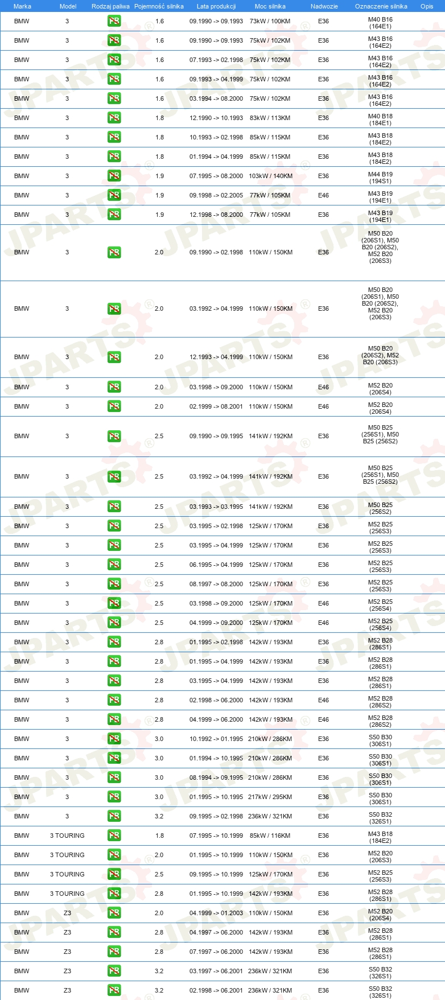Click fuel icon in Z3 row 03.1997 -> 06.2001
Viewport: 445px width, 1000px height.
point(114,971)
